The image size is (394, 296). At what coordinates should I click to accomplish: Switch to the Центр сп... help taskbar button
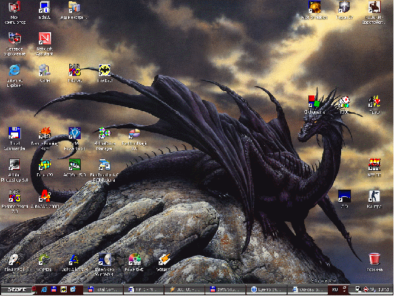pos(266,290)
